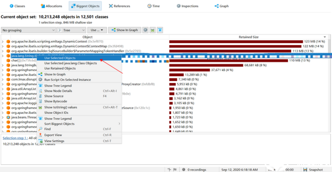Viewport: 332px width, 172px height.
Task: Choose Show Bytecode menu entry
Action: 79,102
